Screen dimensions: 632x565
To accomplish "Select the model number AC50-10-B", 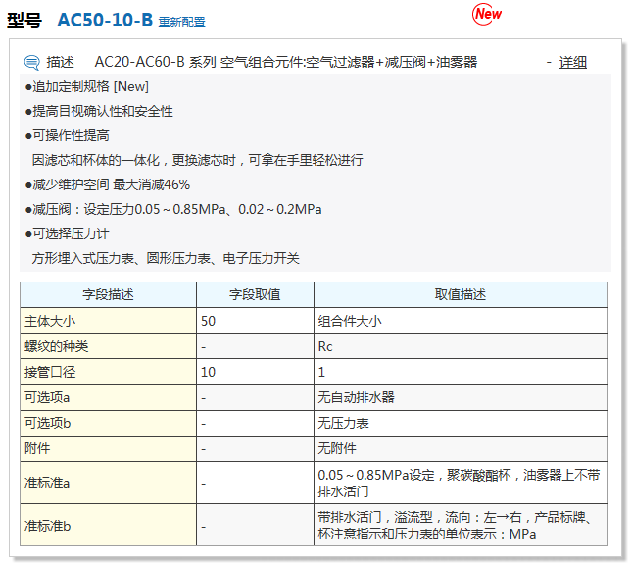I will (x=105, y=20).
